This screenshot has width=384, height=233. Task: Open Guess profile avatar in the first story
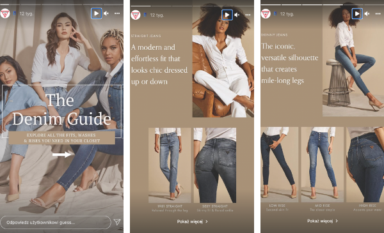click(x=4, y=13)
